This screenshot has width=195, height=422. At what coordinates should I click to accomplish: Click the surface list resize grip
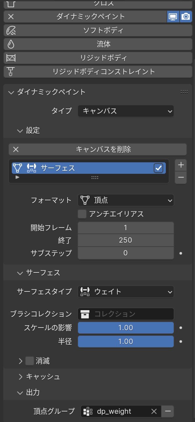click(95, 177)
